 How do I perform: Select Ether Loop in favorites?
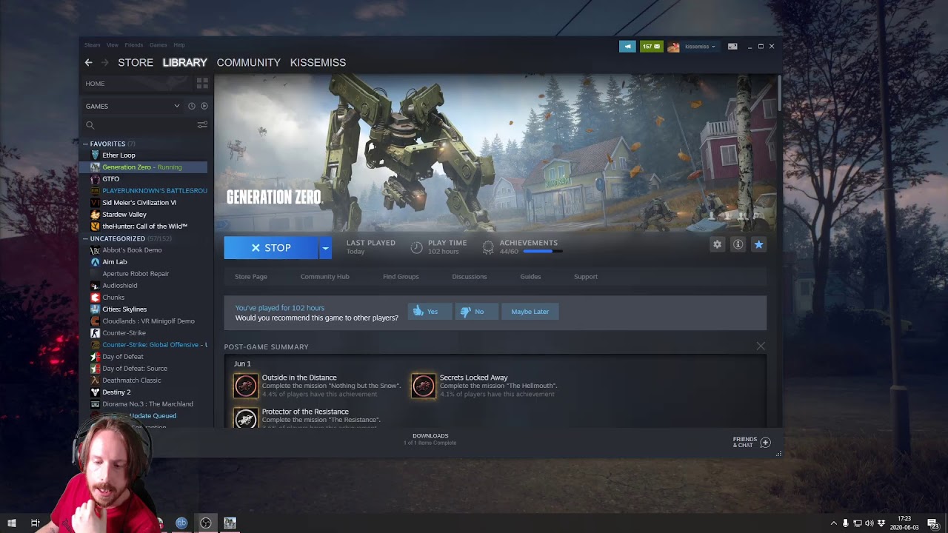pos(118,155)
